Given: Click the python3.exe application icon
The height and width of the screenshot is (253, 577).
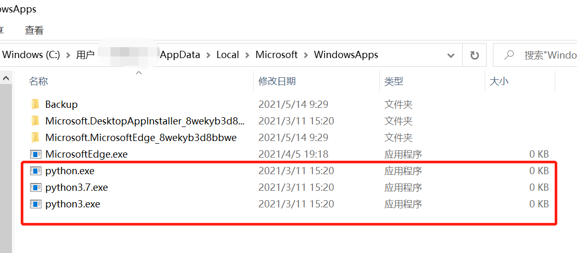Looking at the screenshot, I should pyautogui.click(x=35, y=204).
